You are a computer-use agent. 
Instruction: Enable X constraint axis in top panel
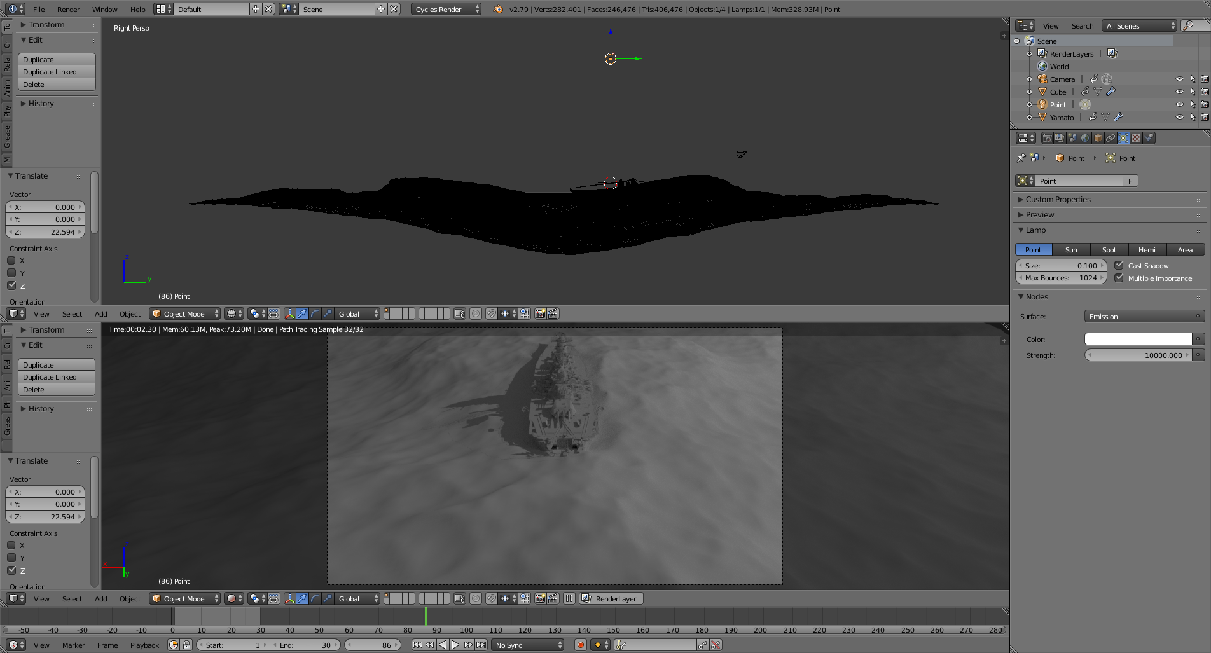tap(11, 260)
